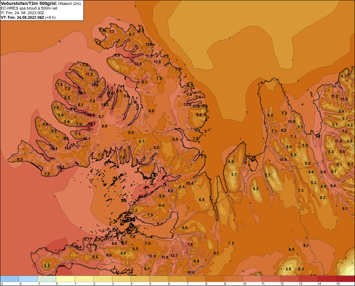
Task: Click the temperature value '4.3' on the map
Action: point(349,141)
